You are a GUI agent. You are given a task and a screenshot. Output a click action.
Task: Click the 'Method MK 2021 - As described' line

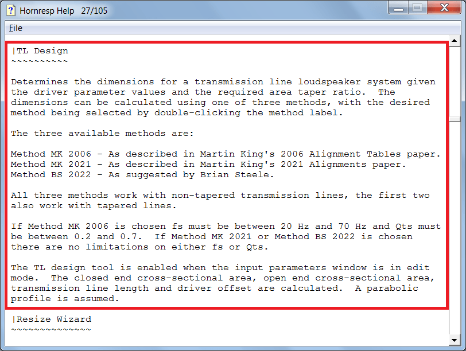[208, 165]
